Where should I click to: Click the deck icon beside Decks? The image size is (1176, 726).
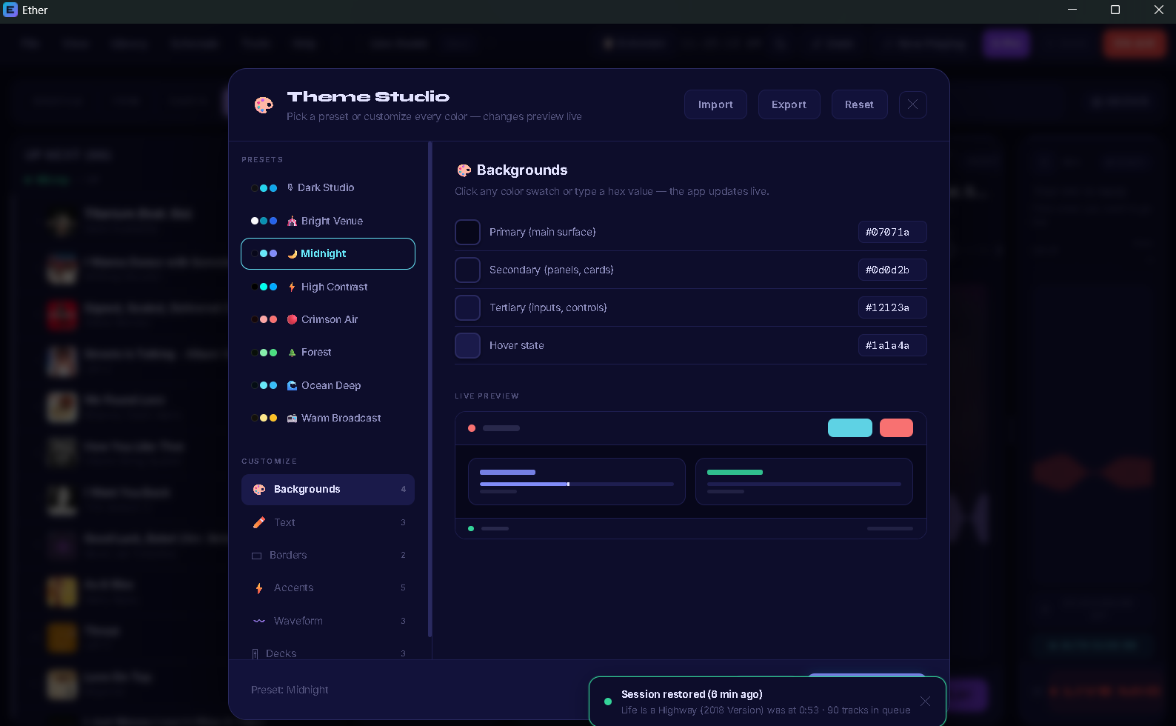255,653
